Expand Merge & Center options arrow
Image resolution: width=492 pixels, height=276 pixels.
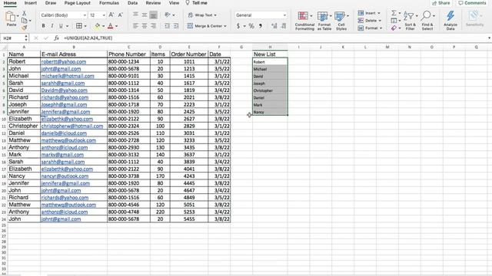[225, 26]
